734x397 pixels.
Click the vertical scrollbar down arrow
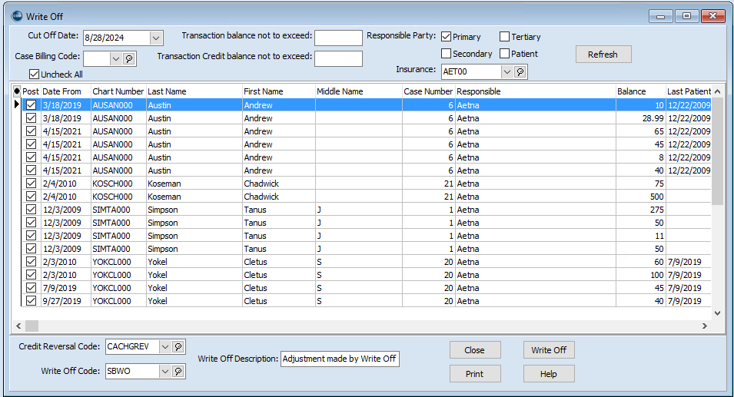coord(717,313)
